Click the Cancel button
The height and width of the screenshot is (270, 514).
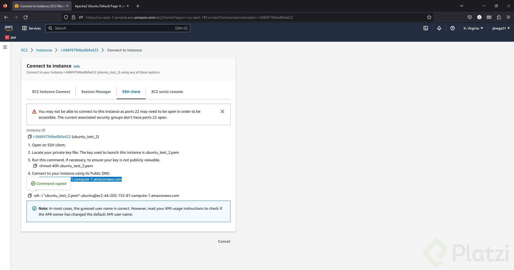[x=224, y=241]
